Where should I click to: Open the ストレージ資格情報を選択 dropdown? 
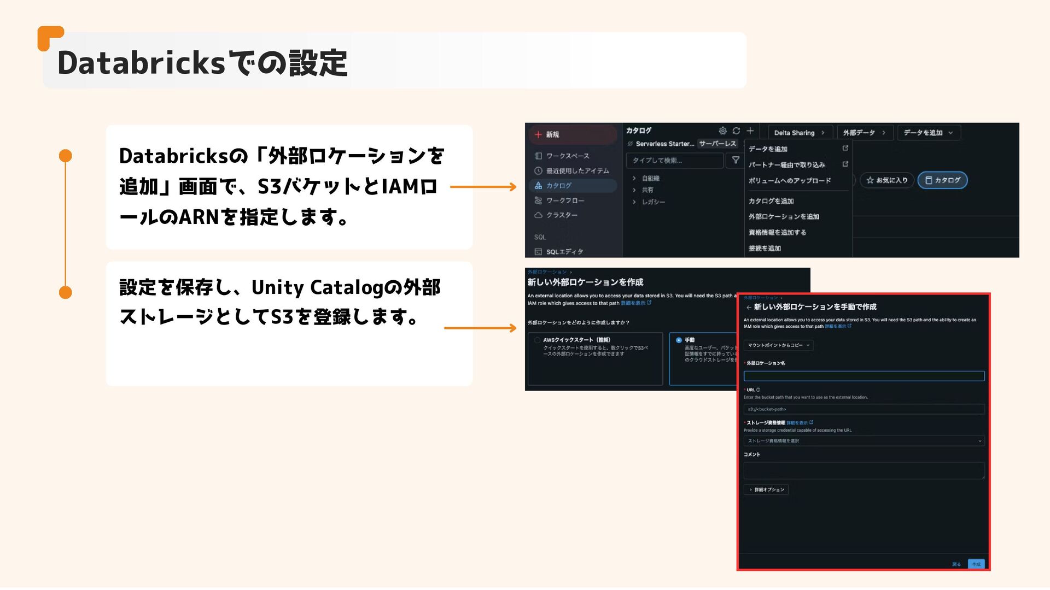tap(864, 441)
